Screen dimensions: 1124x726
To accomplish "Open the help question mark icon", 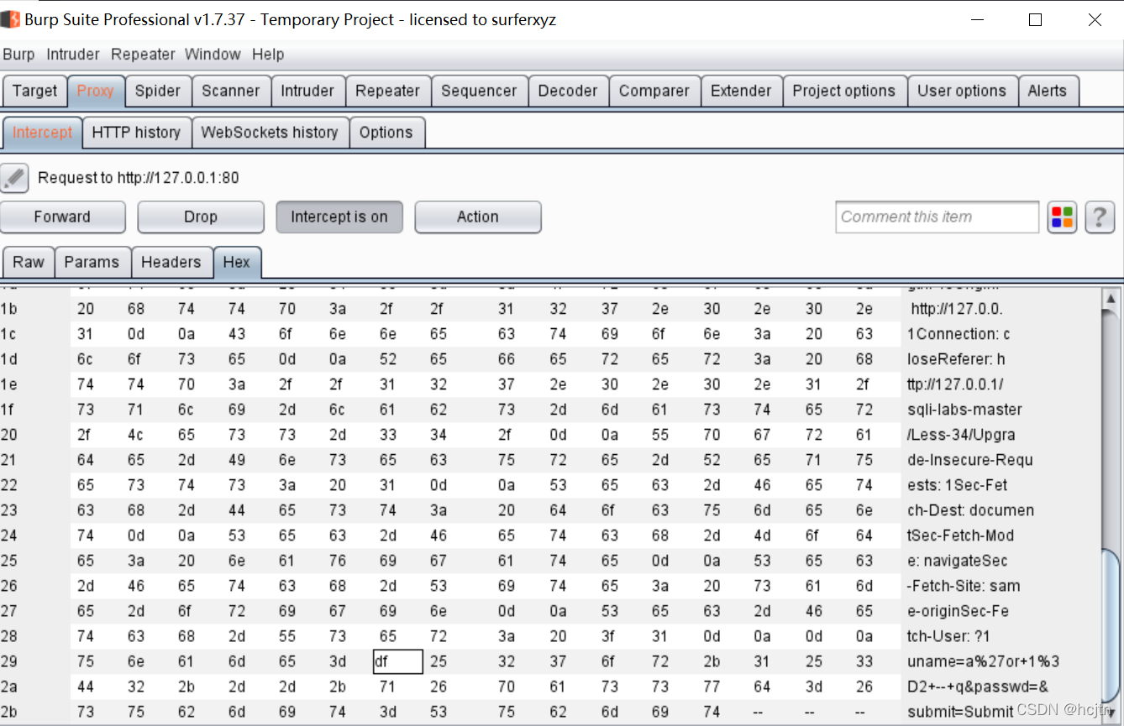I will pyautogui.click(x=1100, y=217).
